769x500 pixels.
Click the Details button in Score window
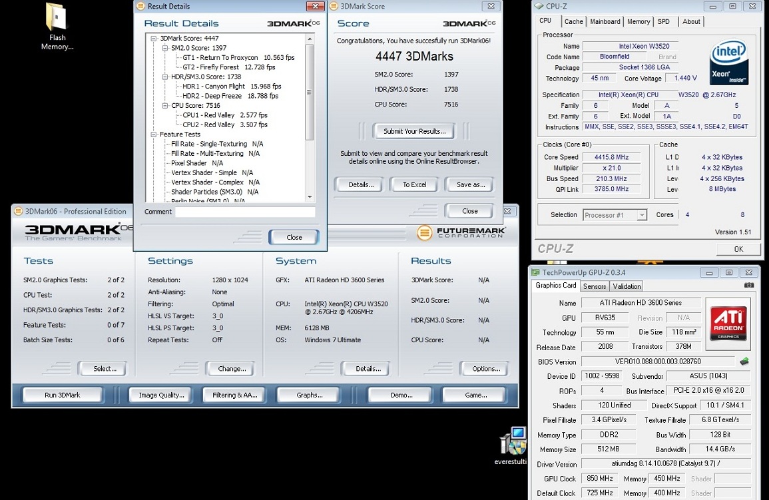(x=361, y=185)
